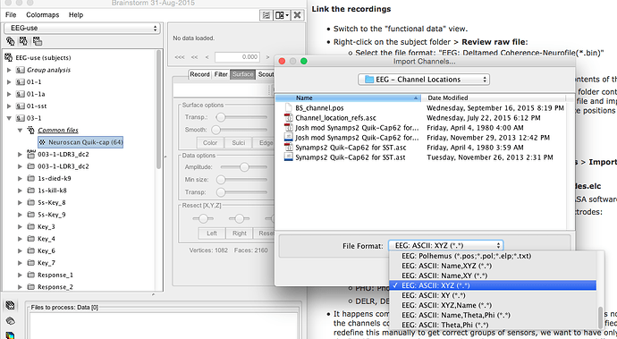Click the Amplitude slider handle

(244, 167)
